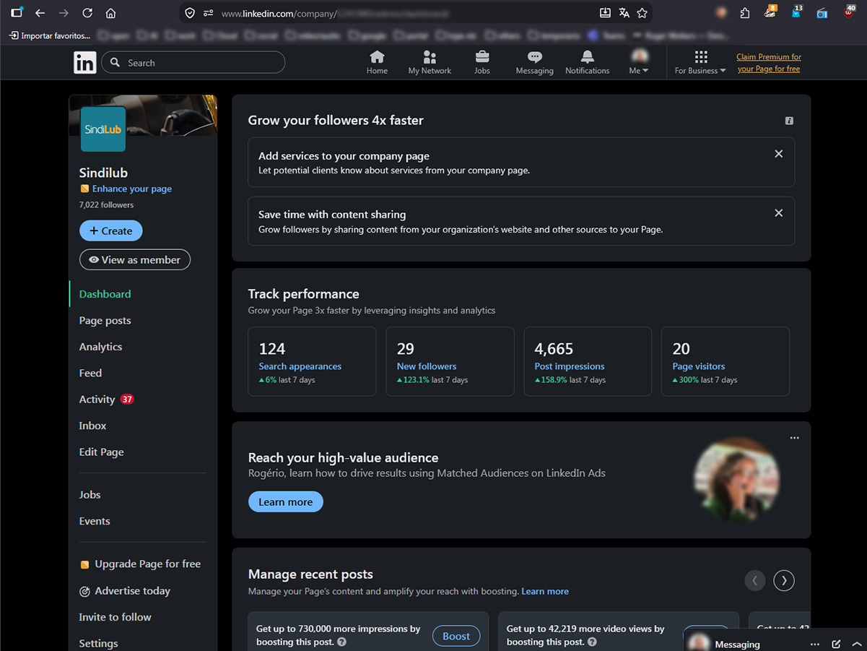Open the Messaging overlay options dots
This screenshot has width=867, height=651.
tap(815, 644)
